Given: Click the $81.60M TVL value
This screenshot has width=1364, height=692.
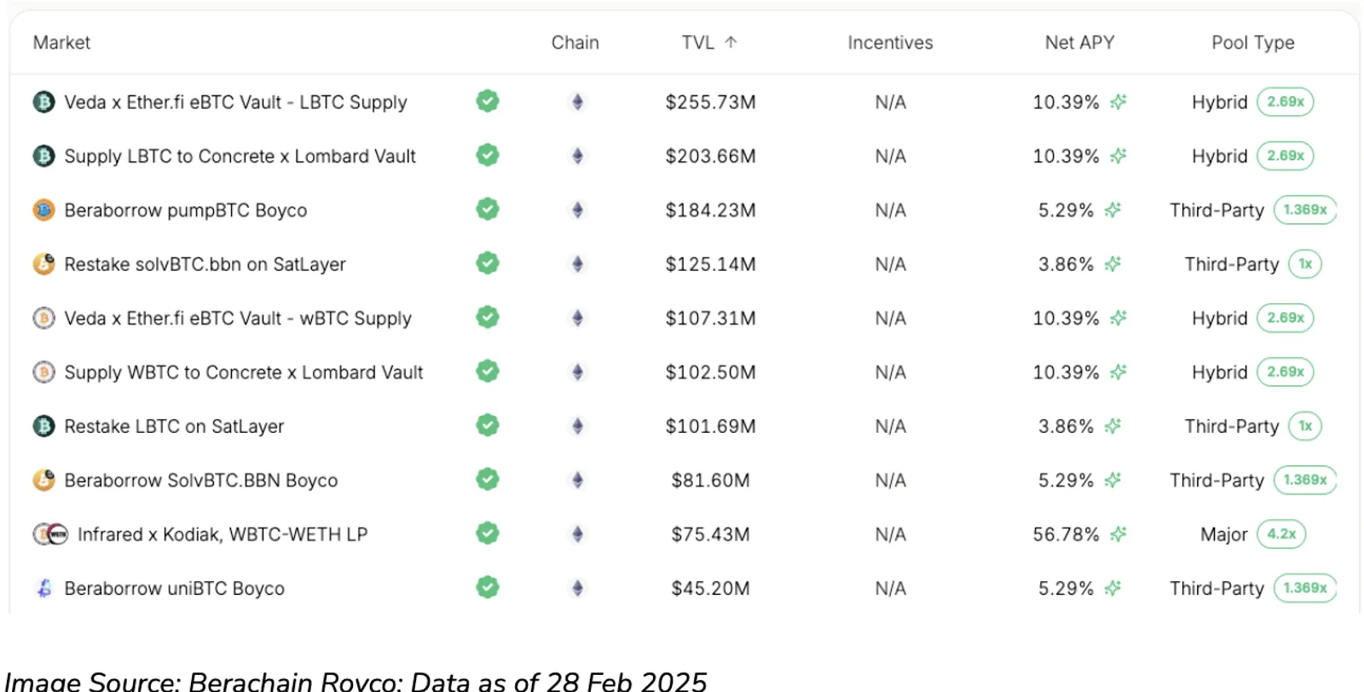Looking at the screenshot, I should (x=710, y=481).
